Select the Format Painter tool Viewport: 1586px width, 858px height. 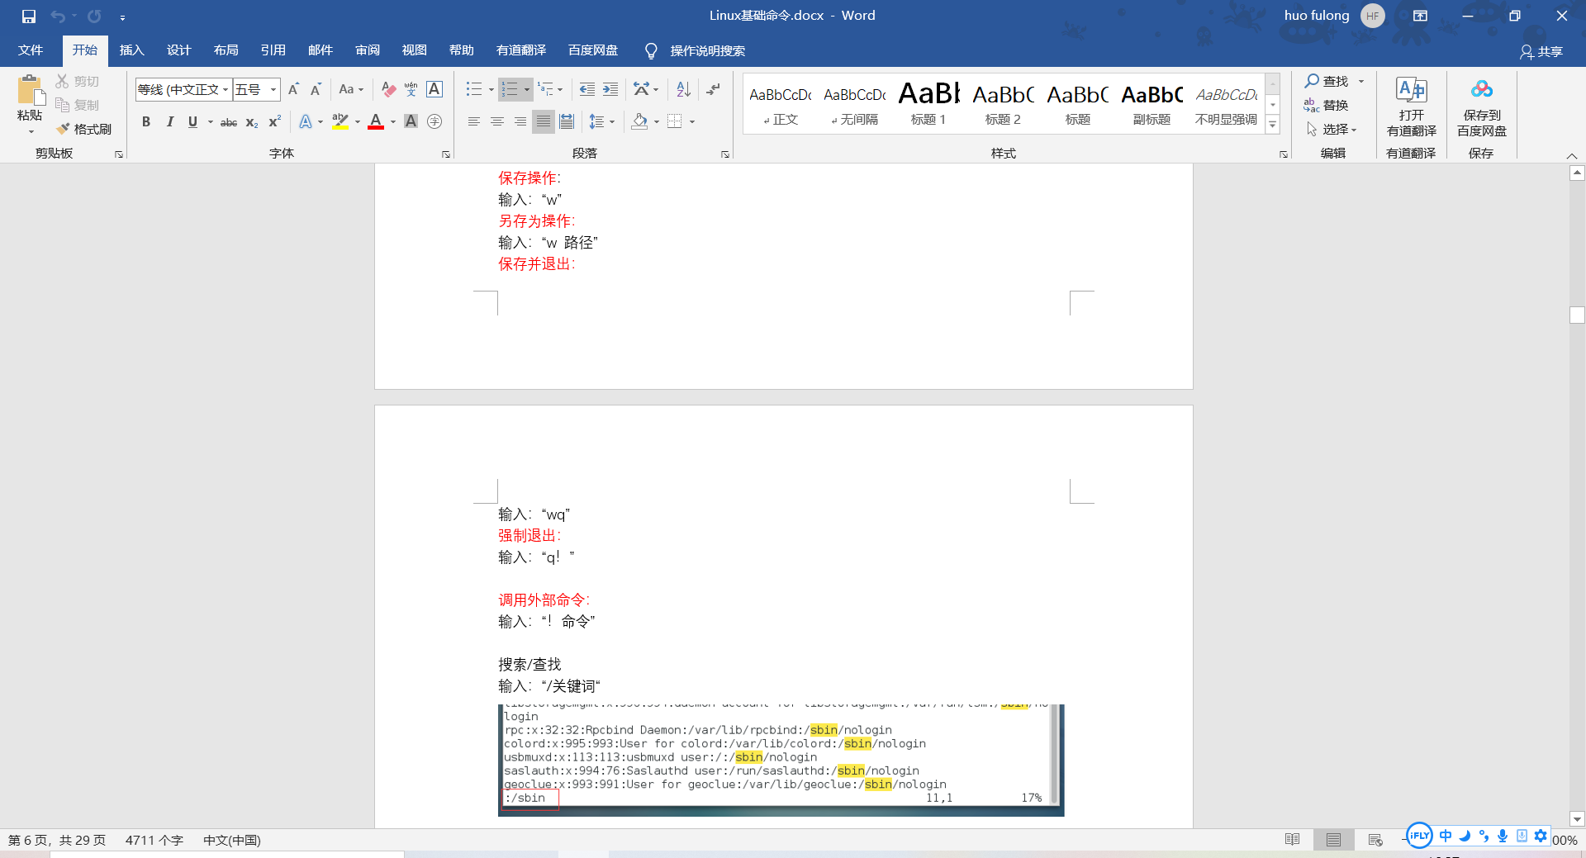tap(83, 129)
